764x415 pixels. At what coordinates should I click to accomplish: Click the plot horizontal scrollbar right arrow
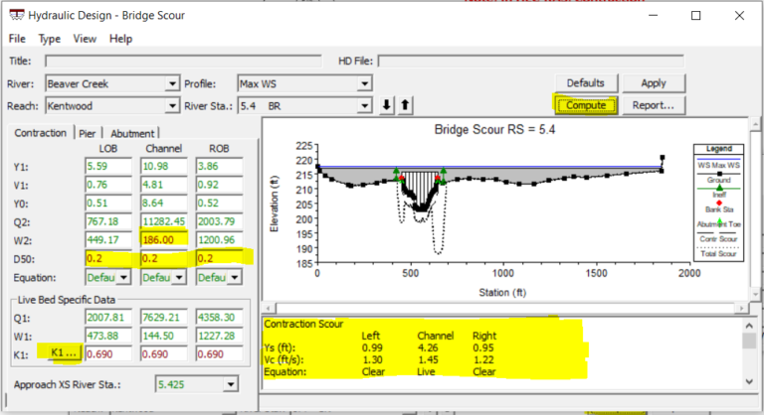741,308
